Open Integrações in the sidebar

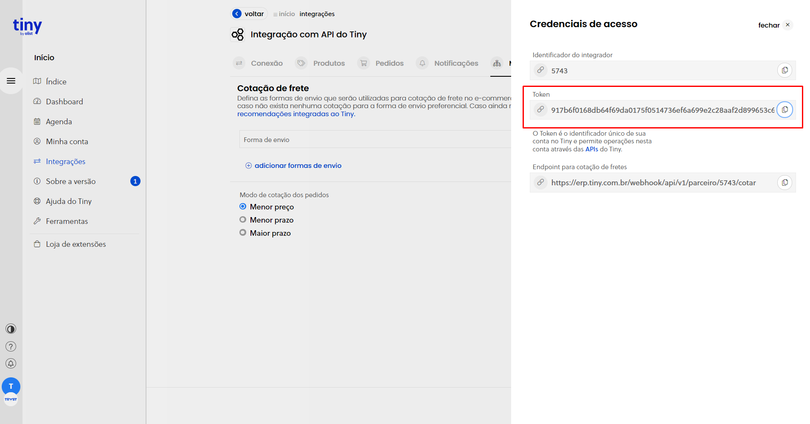pos(65,161)
